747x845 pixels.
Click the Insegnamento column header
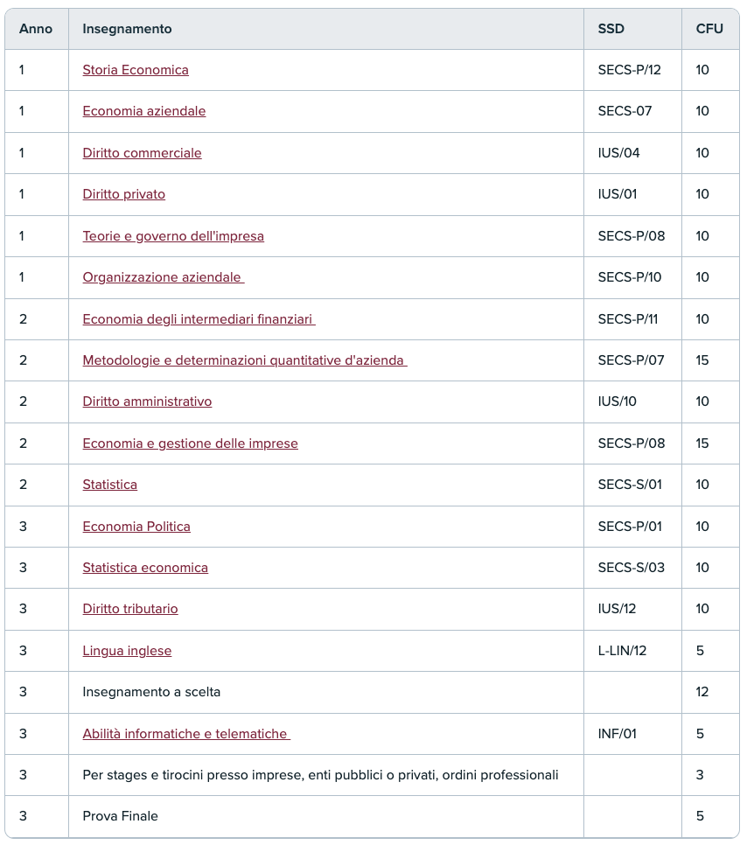(127, 29)
